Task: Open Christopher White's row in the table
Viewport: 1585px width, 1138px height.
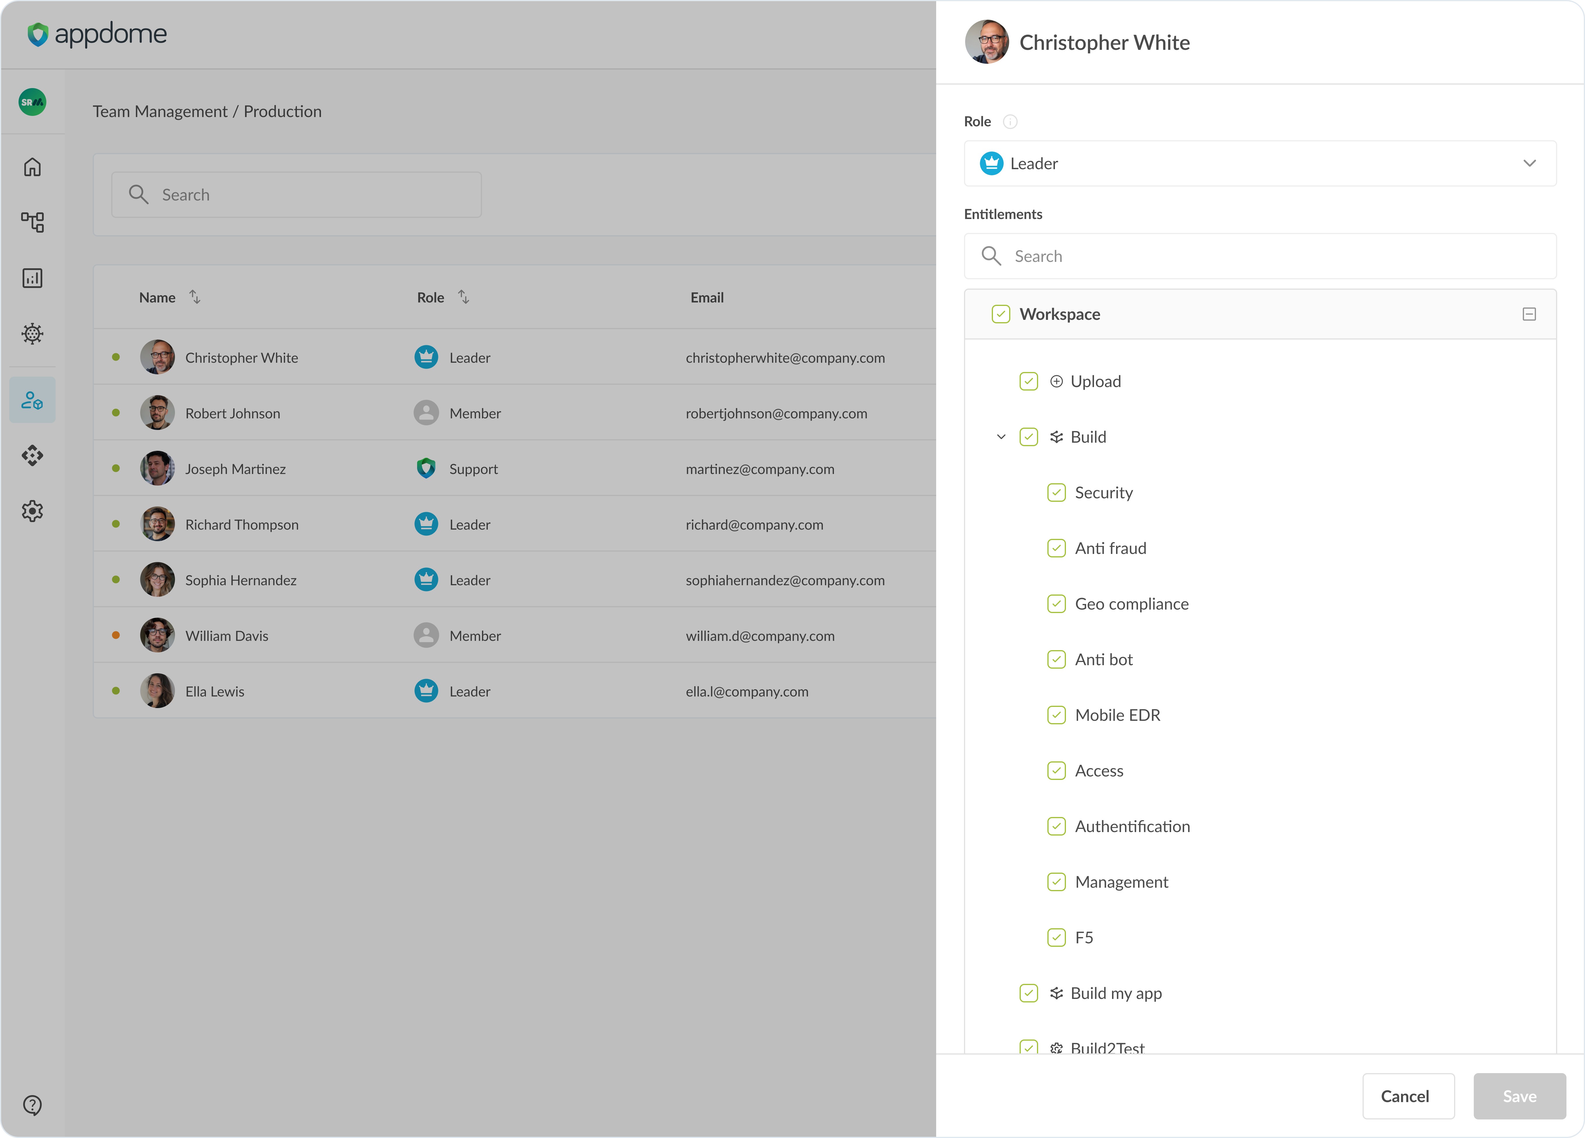Action: 515,357
